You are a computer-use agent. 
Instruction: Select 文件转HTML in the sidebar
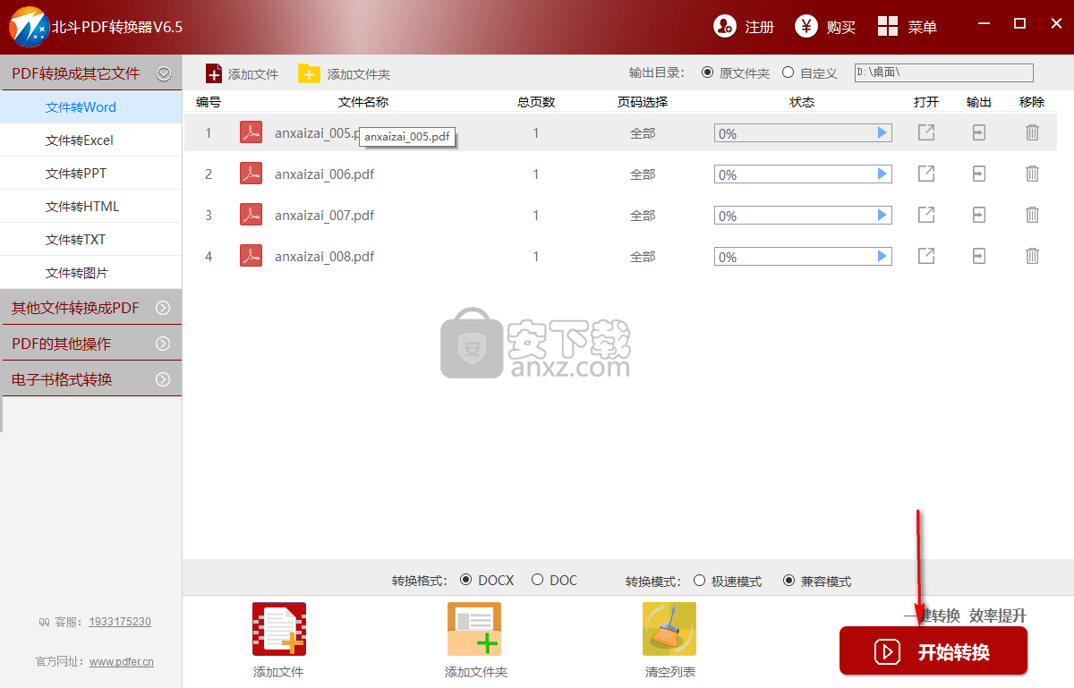tap(90, 207)
